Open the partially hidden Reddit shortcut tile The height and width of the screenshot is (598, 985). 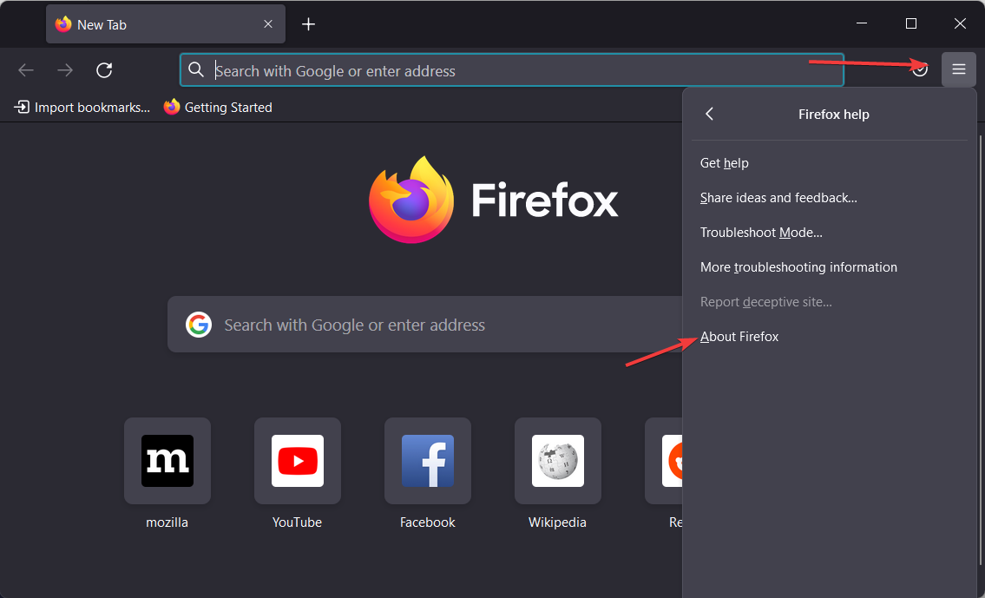(664, 461)
